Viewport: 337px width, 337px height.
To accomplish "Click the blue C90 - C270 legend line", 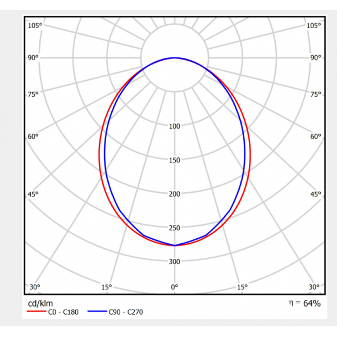I will [97, 311].
